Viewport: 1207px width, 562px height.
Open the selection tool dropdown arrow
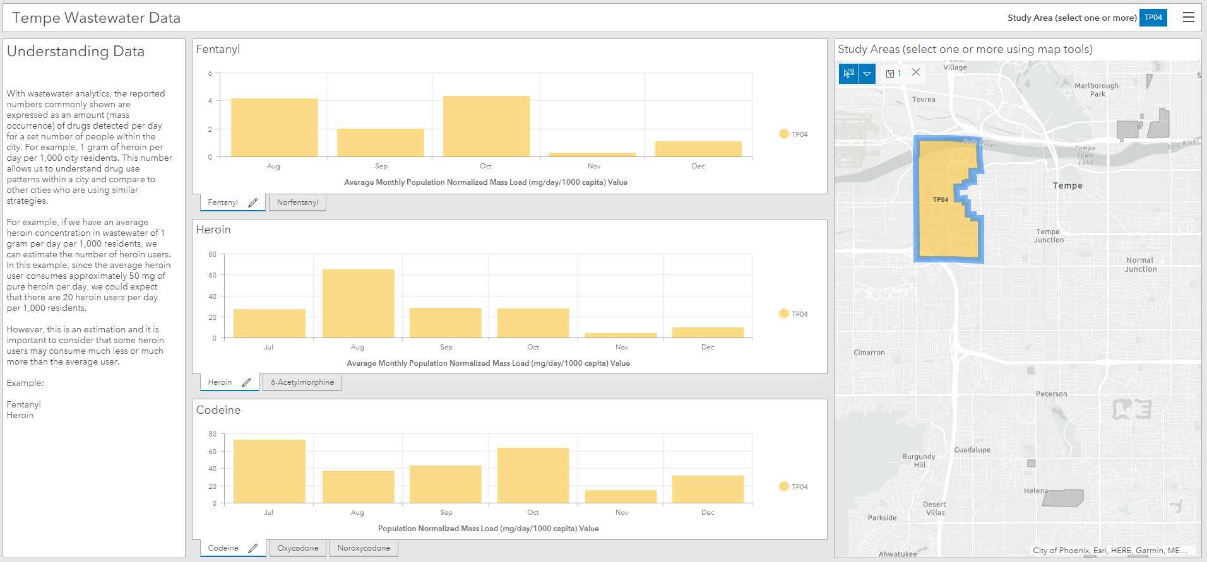[867, 74]
